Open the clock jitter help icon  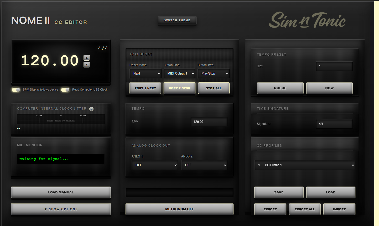pos(91,109)
